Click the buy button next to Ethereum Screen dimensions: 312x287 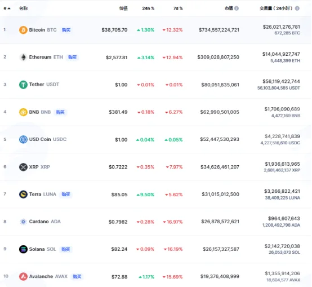72,58
